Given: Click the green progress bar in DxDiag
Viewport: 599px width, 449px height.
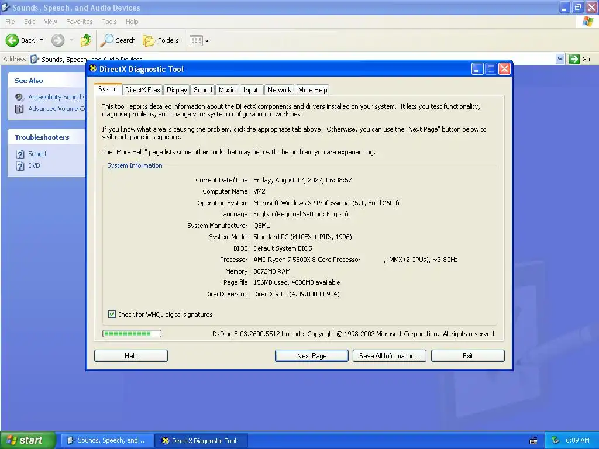Looking at the screenshot, I should (132, 334).
